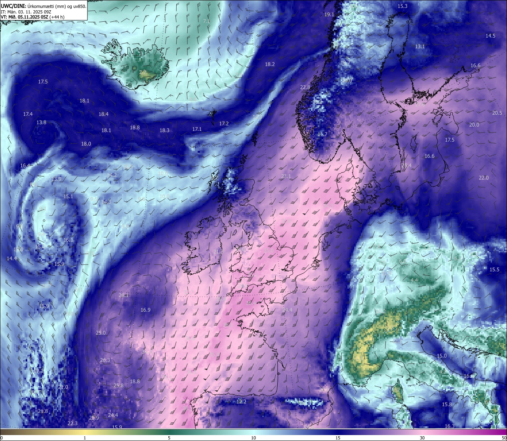The height and width of the screenshot is (441, 507).
Task: Select the 21.8 value at the lower left
Action: click(43, 411)
